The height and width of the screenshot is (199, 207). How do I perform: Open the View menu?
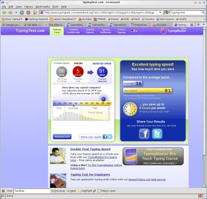(x=19, y=7)
